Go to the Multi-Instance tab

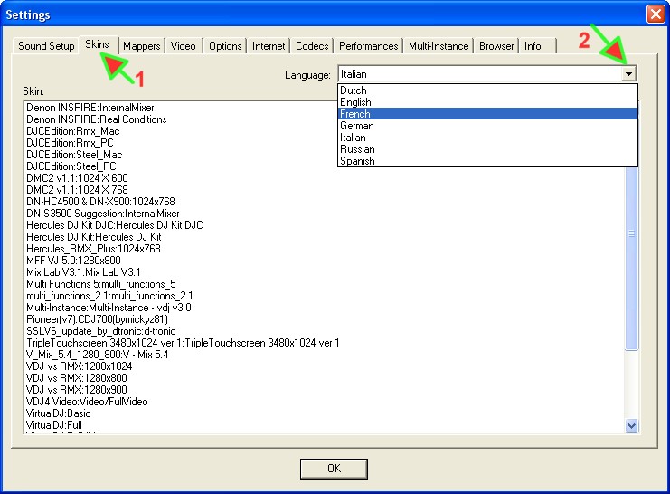[x=439, y=46]
